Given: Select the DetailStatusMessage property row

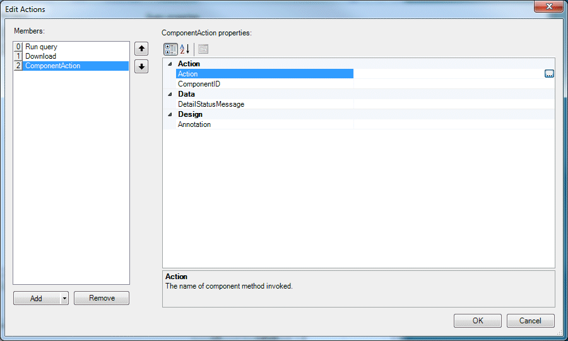Looking at the screenshot, I should tap(264, 104).
